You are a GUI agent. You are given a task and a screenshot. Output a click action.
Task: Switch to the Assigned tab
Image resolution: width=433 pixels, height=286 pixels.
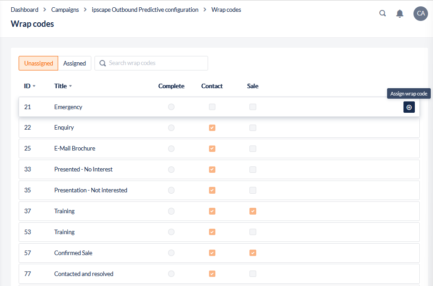click(x=75, y=63)
